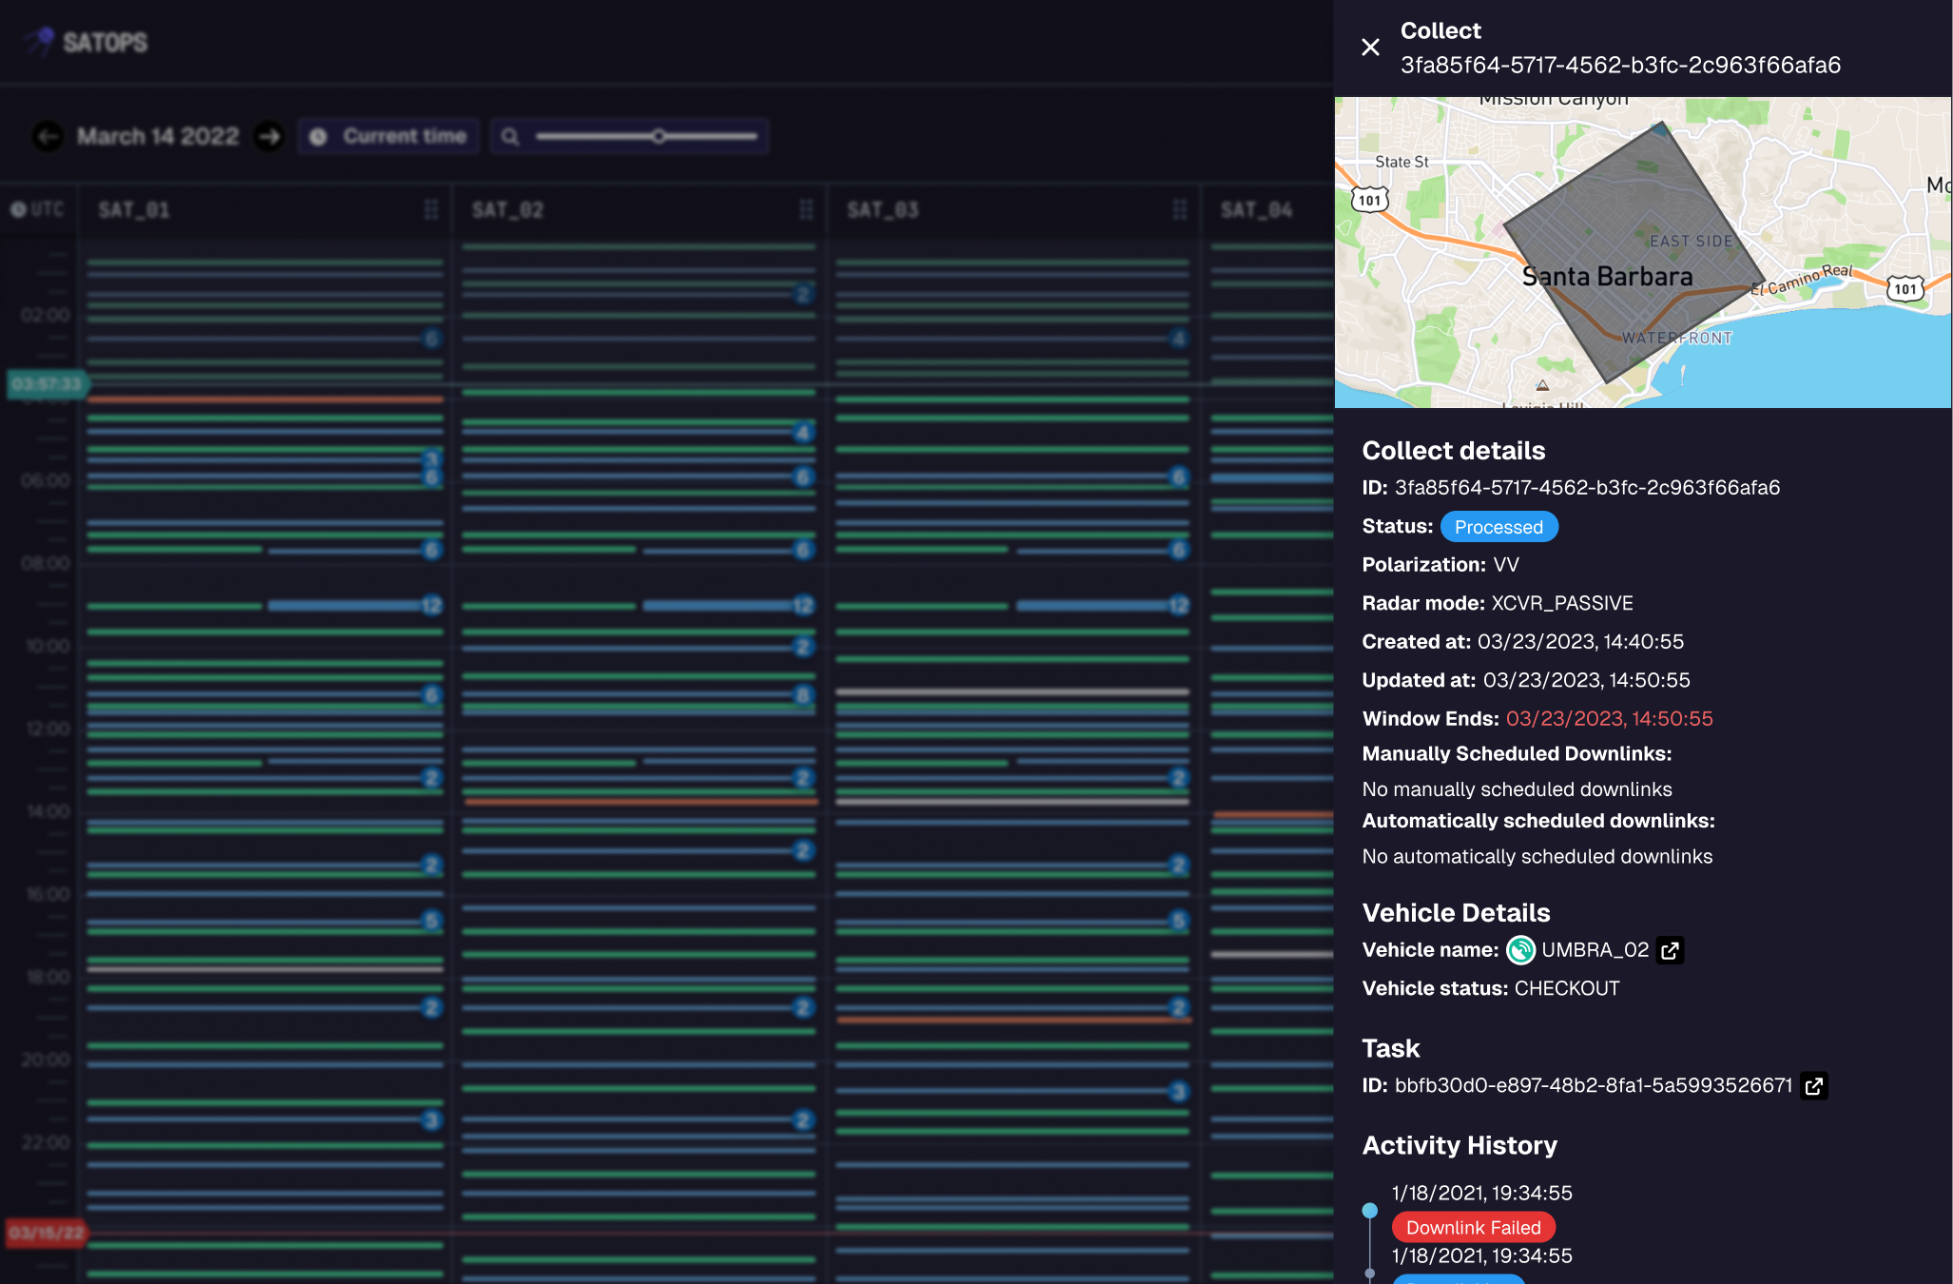Open UMBRA_02 vehicle external link icon
This screenshot has height=1284, width=1953.
pos(1670,950)
